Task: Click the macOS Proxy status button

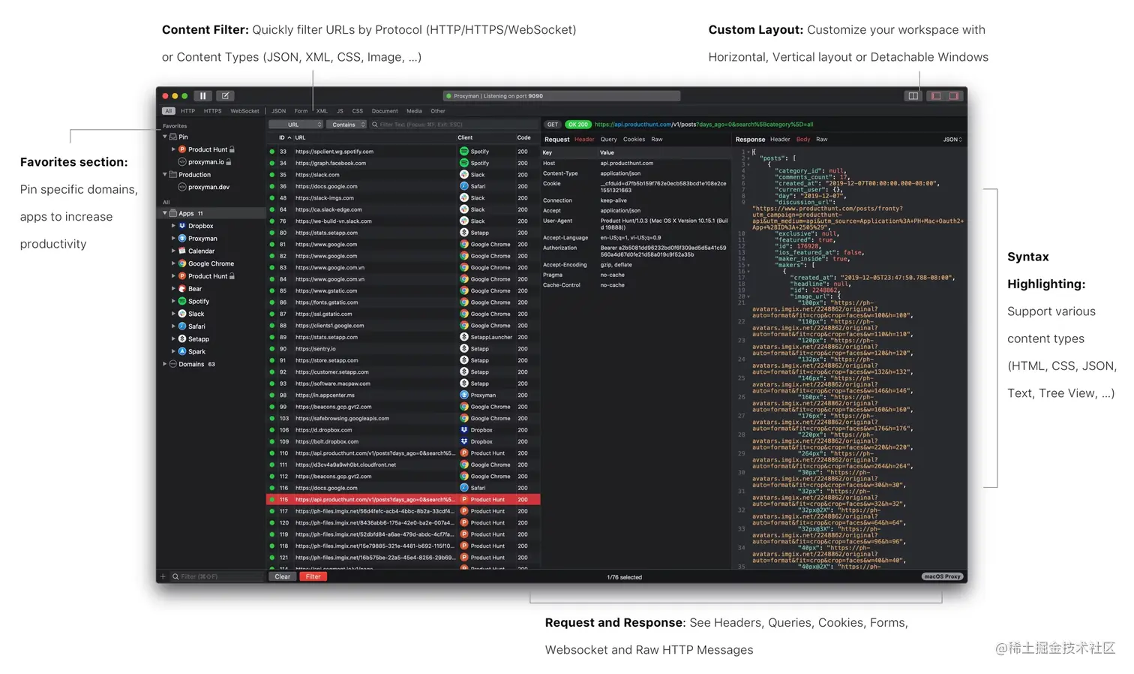Action: pyautogui.click(x=942, y=577)
